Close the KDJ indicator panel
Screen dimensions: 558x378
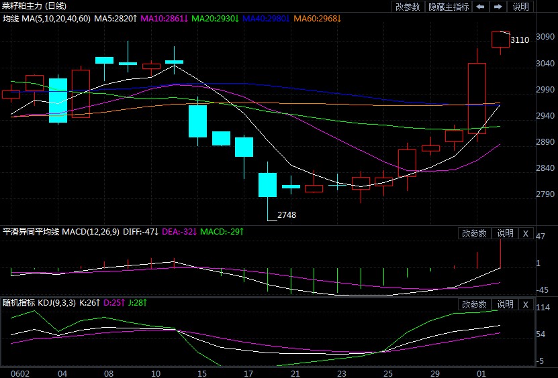coord(525,304)
